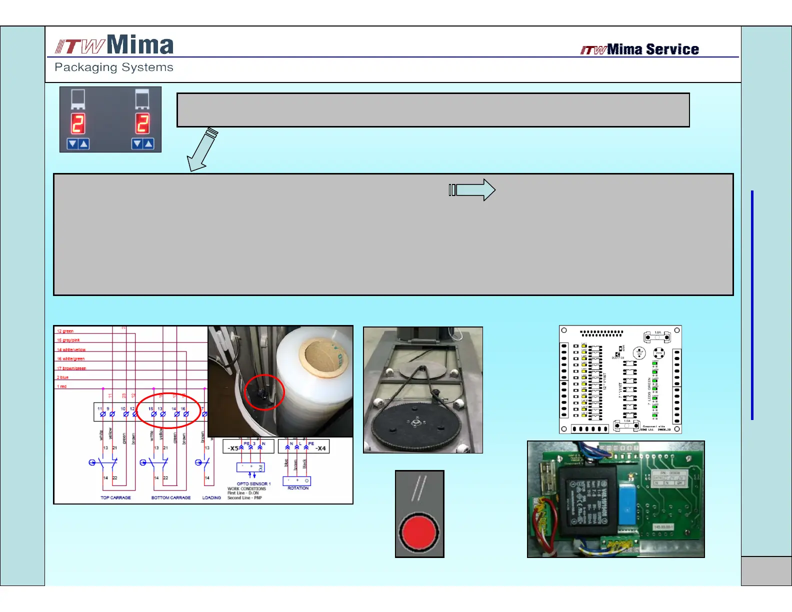792x612 pixels.
Task: Click the blue vertical bar on right
Action: [752, 305]
